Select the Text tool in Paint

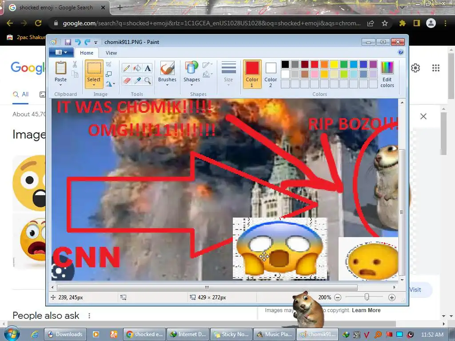click(x=148, y=68)
